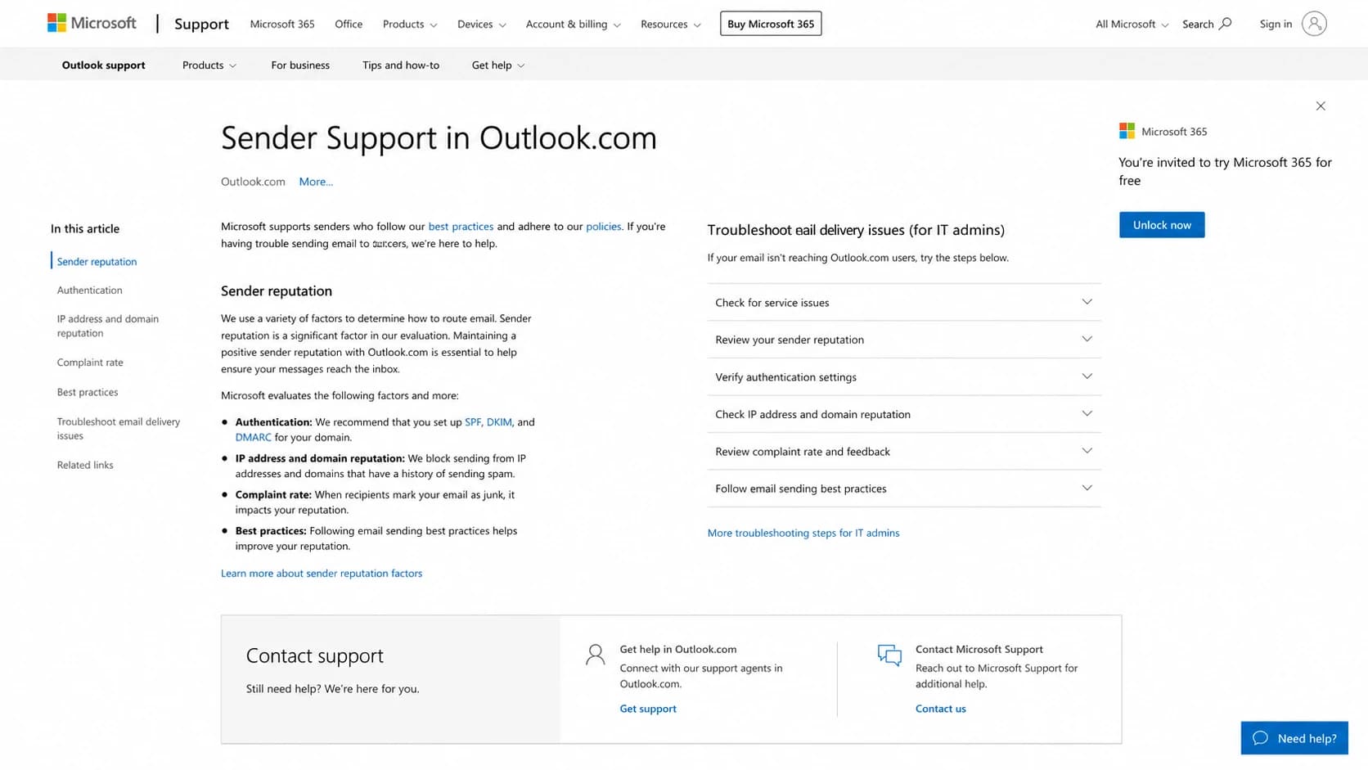
Task: Expand Review your sender reputation
Action: [904, 340]
